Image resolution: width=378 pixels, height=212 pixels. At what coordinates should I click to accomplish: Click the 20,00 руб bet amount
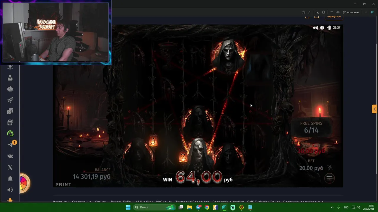click(311, 168)
